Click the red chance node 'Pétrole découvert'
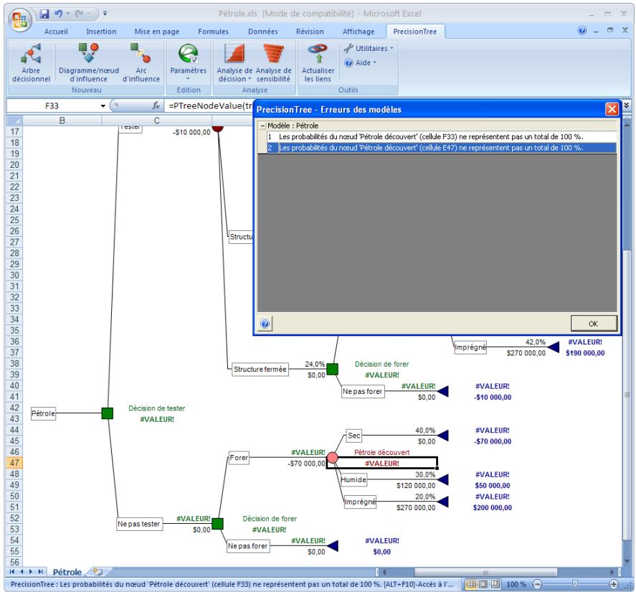This screenshot has height=592, width=636. tap(332, 457)
